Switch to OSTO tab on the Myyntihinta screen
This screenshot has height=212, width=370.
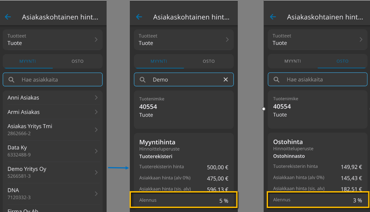coord(209,61)
